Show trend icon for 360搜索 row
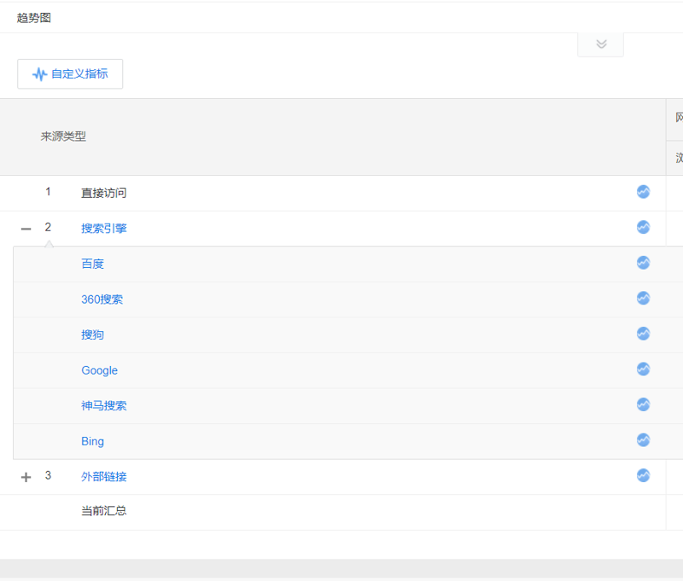The image size is (683, 581). [643, 298]
